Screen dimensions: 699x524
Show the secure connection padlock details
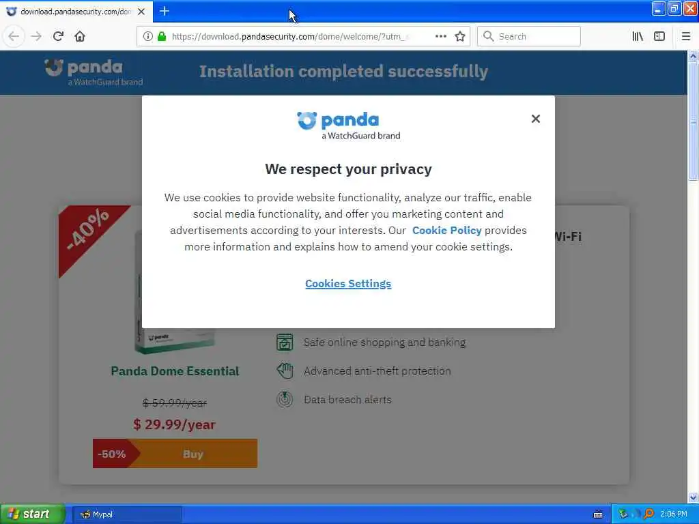coord(162,37)
